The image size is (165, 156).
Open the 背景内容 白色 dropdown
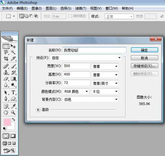91,99
